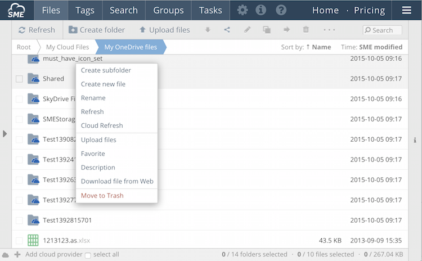The width and height of the screenshot is (422, 261).
Task: Open the settings gear icon
Action: 243,10
